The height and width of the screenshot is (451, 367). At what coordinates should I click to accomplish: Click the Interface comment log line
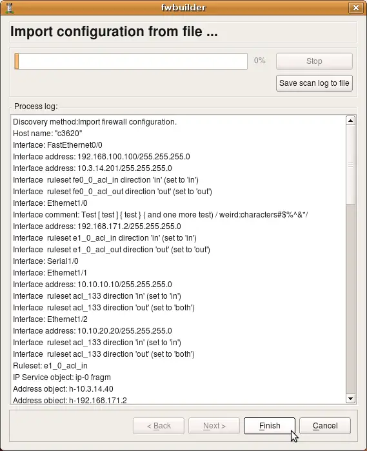click(161, 215)
